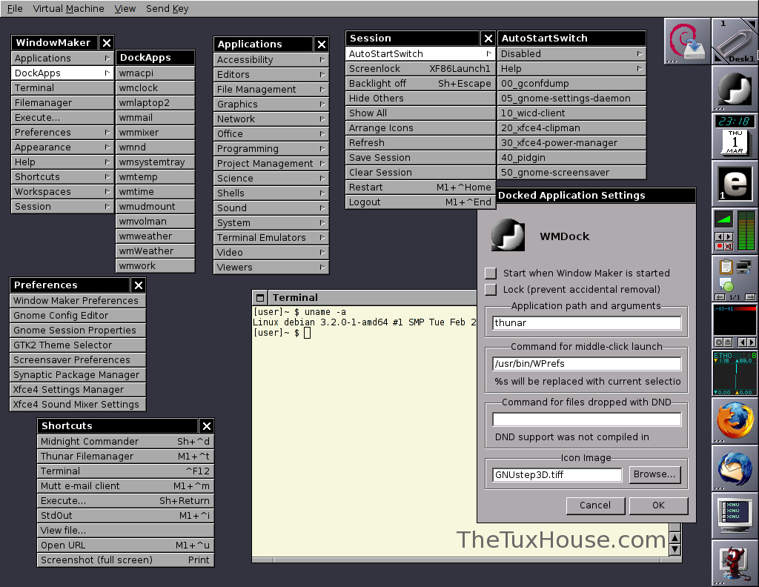Choose Arrange Icons in Session menu
Screen dimensions: 759x587
(x=420, y=128)
